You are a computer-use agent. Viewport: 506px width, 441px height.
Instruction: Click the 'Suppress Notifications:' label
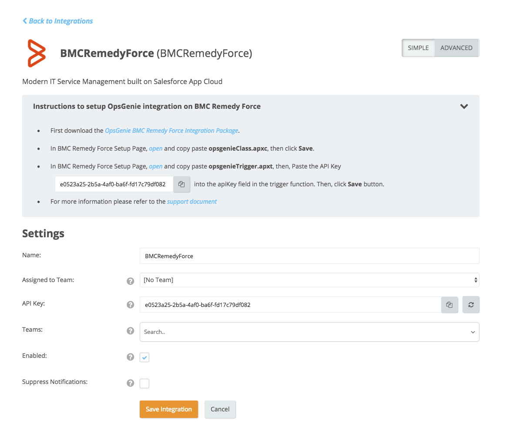coord(55,382)
